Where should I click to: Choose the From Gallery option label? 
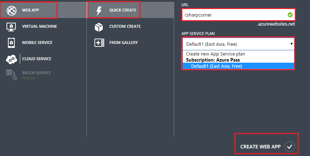(x=123, y=43)
